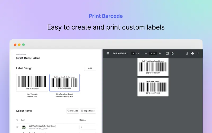This screenshot has width=212, height=133.
Task: Rotate the document with the rotate icon
Action: pyautogui.click(x=172, y=53)
